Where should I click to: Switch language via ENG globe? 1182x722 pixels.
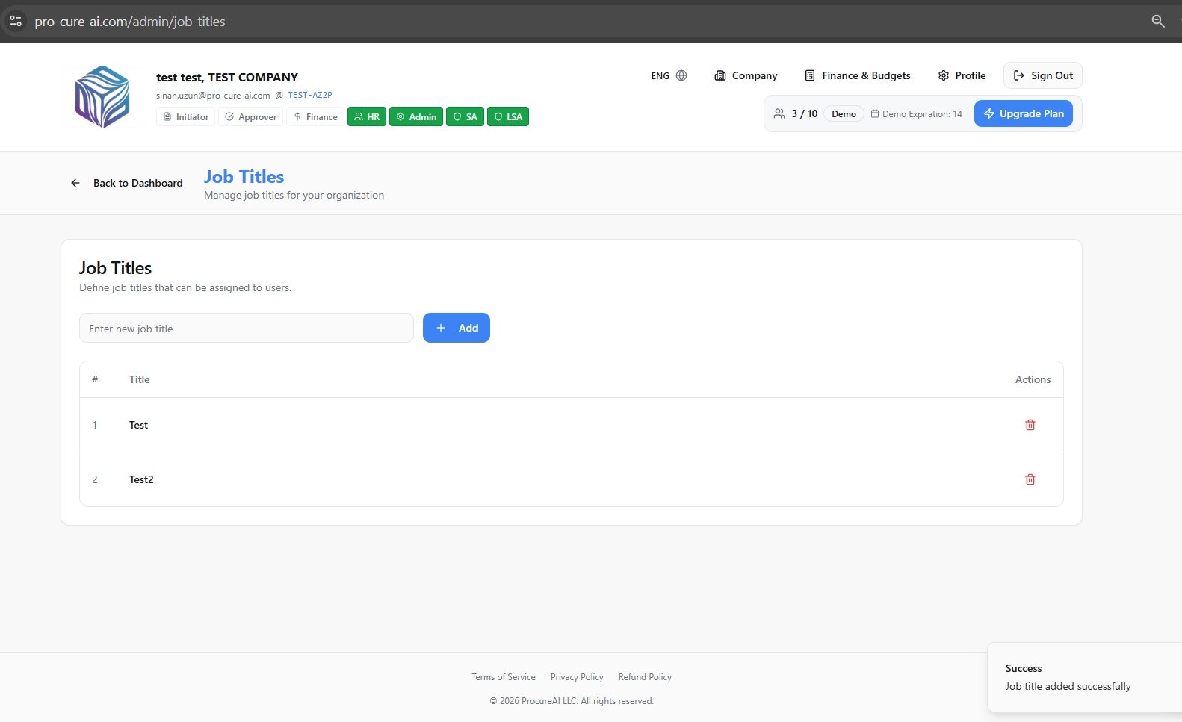pos(669,75)
